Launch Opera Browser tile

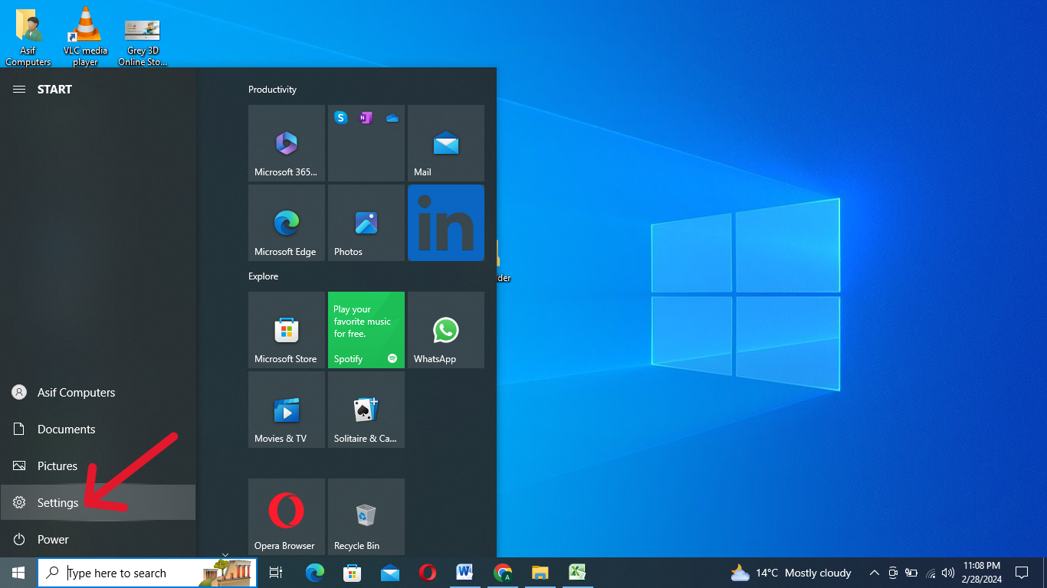pyautogui.click(x=287, y=517)
